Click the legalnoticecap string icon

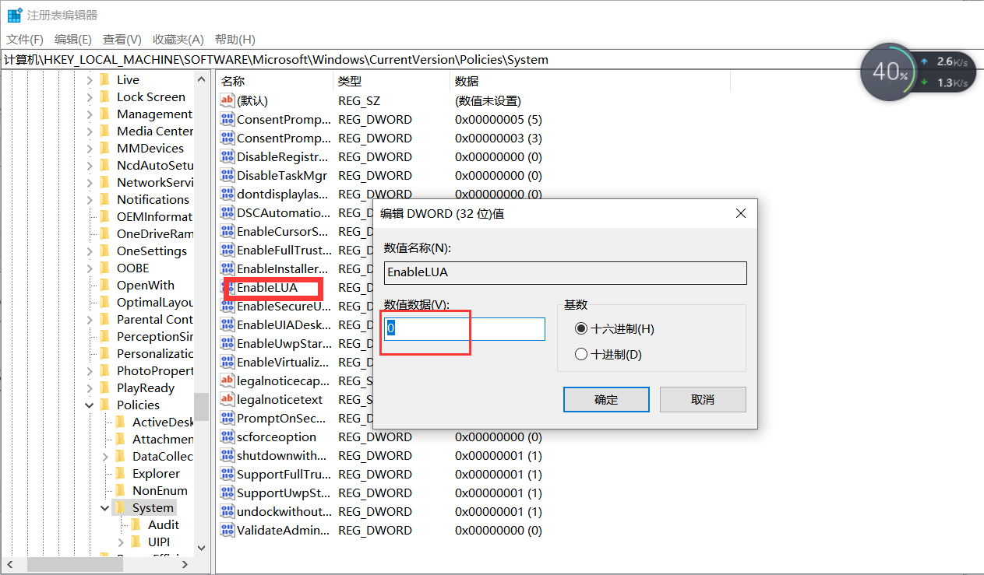coord(227,380)
